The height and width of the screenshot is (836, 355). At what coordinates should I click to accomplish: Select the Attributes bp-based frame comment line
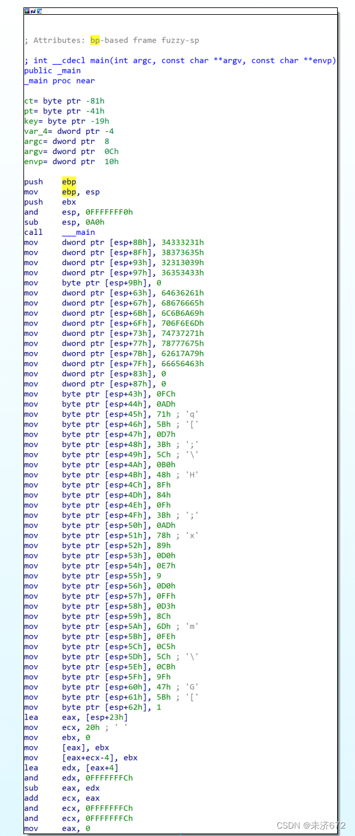[112, 40]
